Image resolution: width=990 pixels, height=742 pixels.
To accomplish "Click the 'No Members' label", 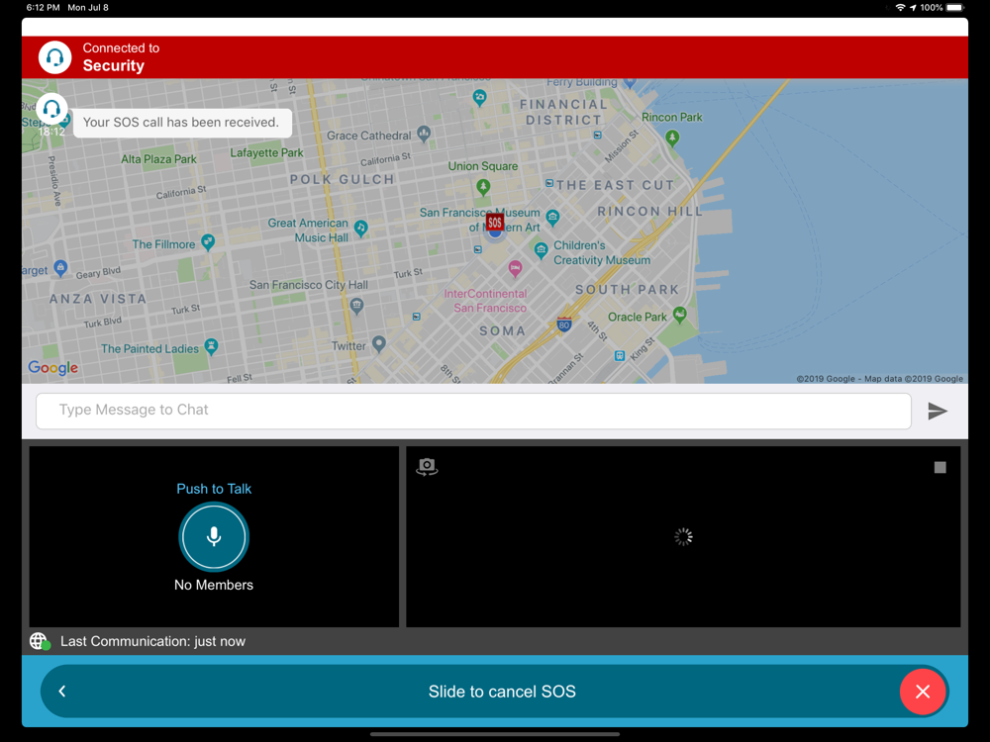I will point(214,585).
